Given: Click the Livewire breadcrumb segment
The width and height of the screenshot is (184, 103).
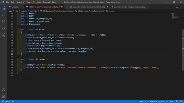Looking at the screenshot, I should pos(24,11).
